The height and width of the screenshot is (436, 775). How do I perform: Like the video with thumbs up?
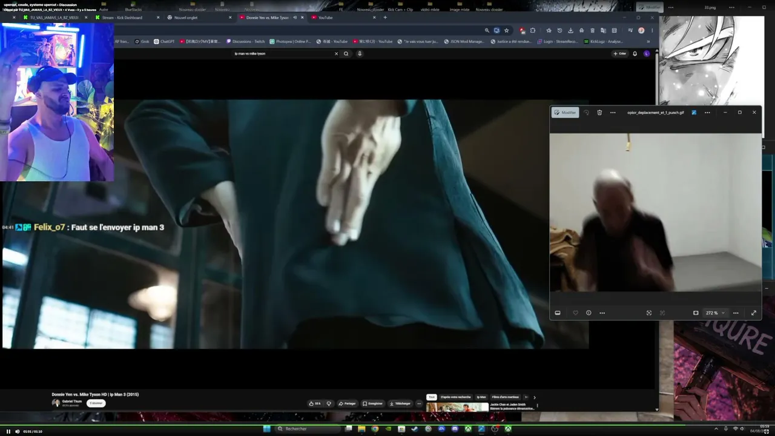pos(315,403)
